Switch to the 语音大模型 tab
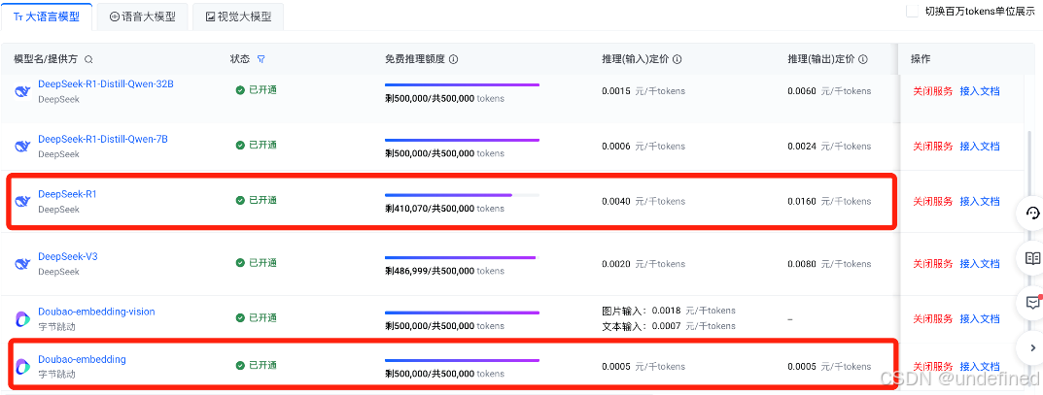This screenshot has height=395, width=1043. 142,17
